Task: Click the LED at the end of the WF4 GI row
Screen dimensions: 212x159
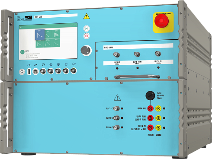Action: 164,108
